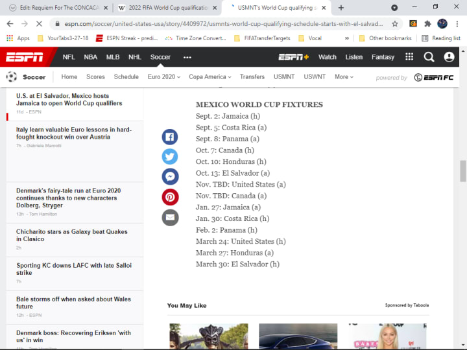
Task: Share article via Messenger
Action: pyautogui.click(x=170, y=176)
